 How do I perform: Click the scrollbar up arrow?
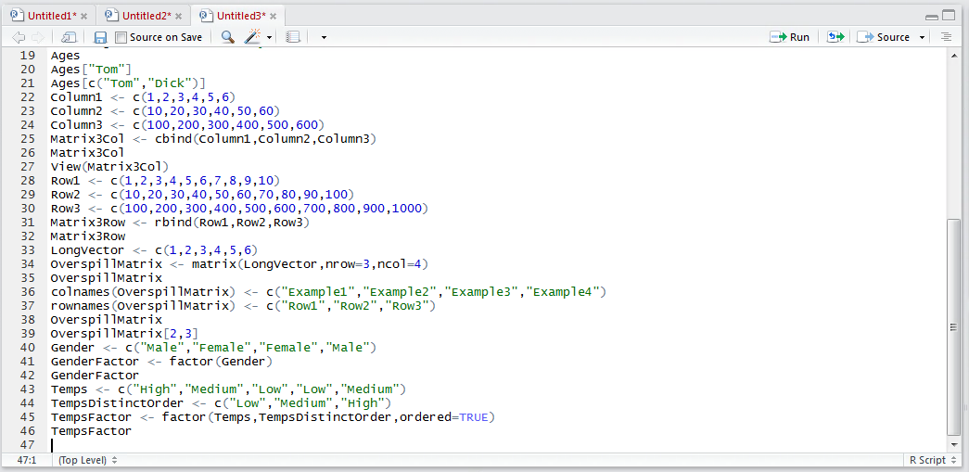pos(954,55)
